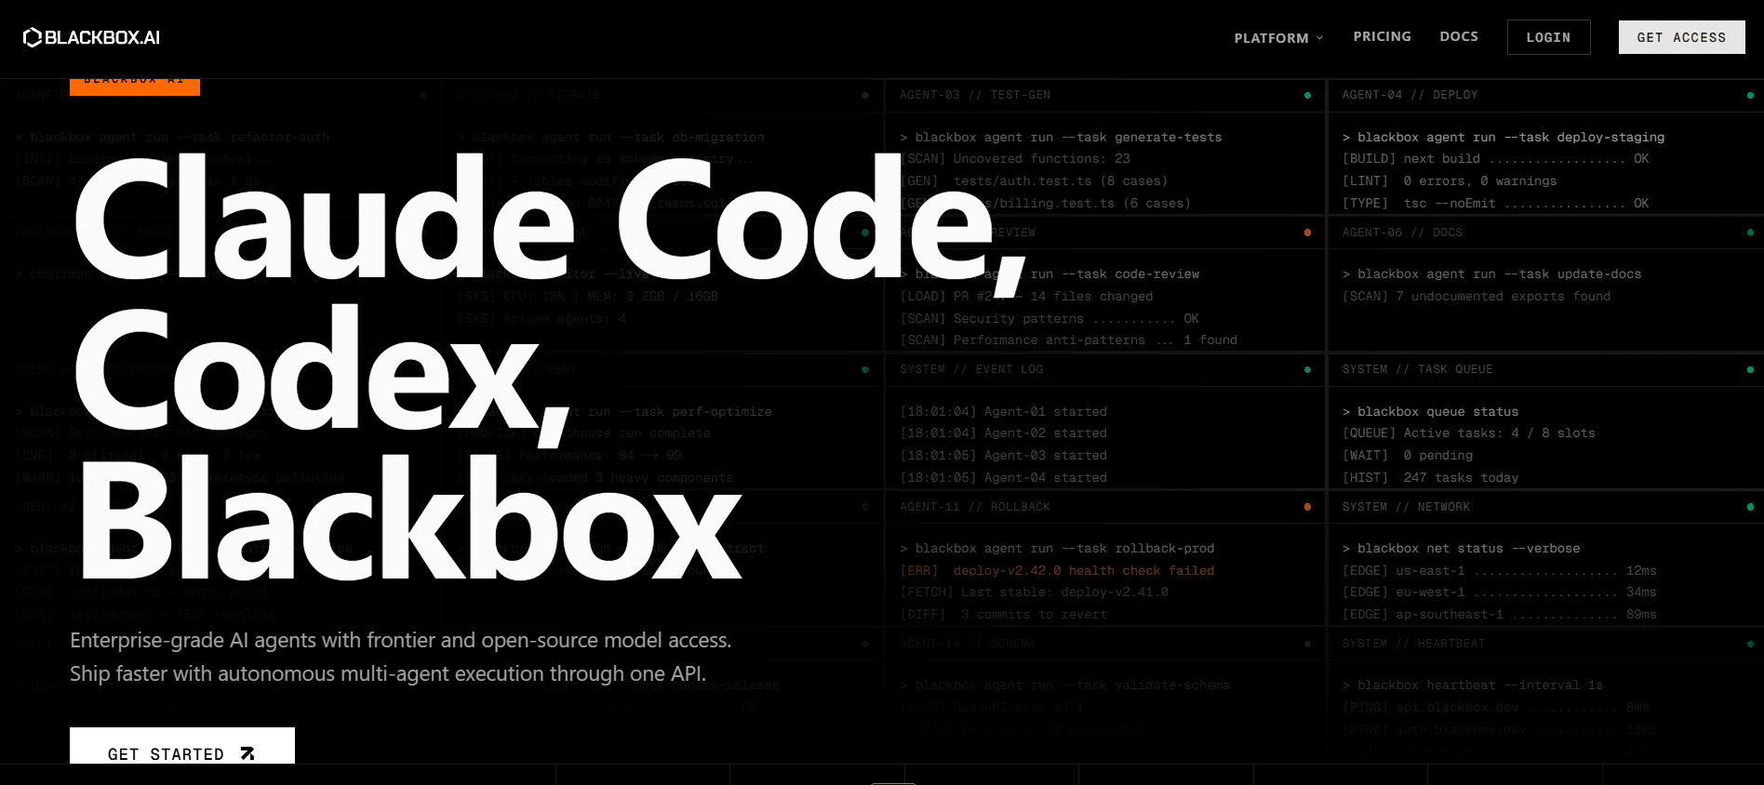Open the Docs page

1459,36
